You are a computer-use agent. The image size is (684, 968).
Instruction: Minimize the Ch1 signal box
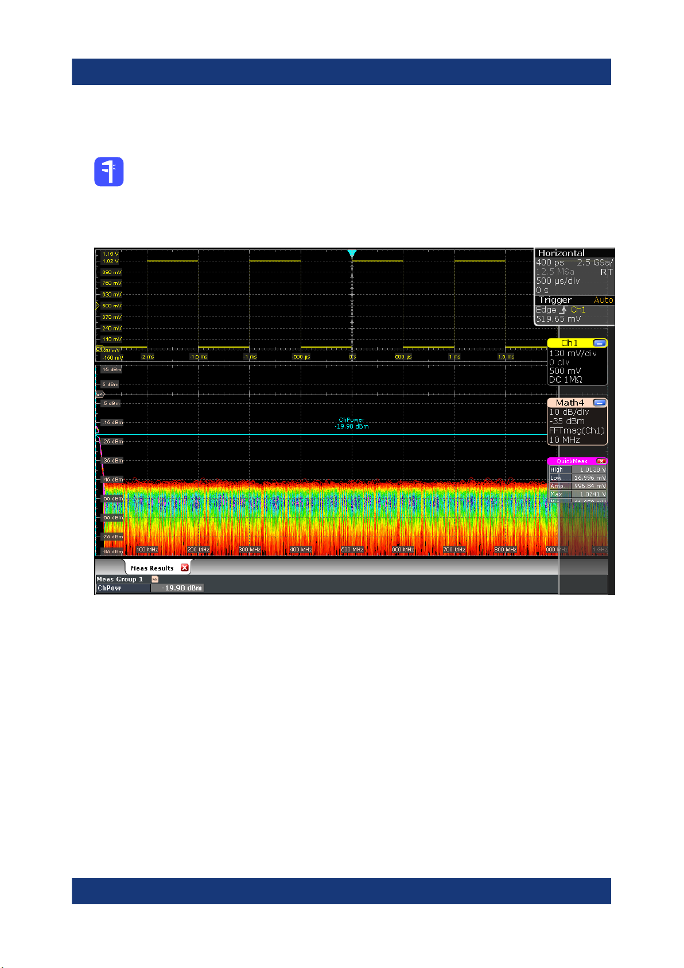pyautogui.click(x=600, y=343)
